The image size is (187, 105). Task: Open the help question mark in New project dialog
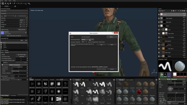tap(112, 33)
